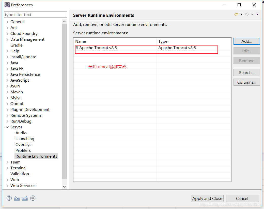Select Runtime Environments under Server

coord(36,156)
